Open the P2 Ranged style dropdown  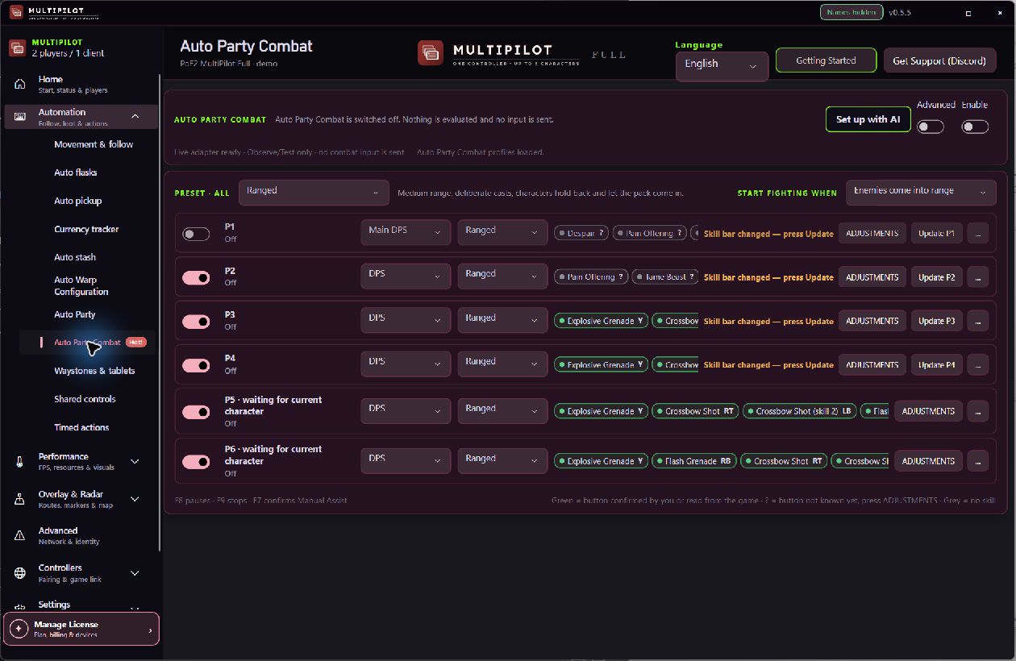click(x=502, y=276)
